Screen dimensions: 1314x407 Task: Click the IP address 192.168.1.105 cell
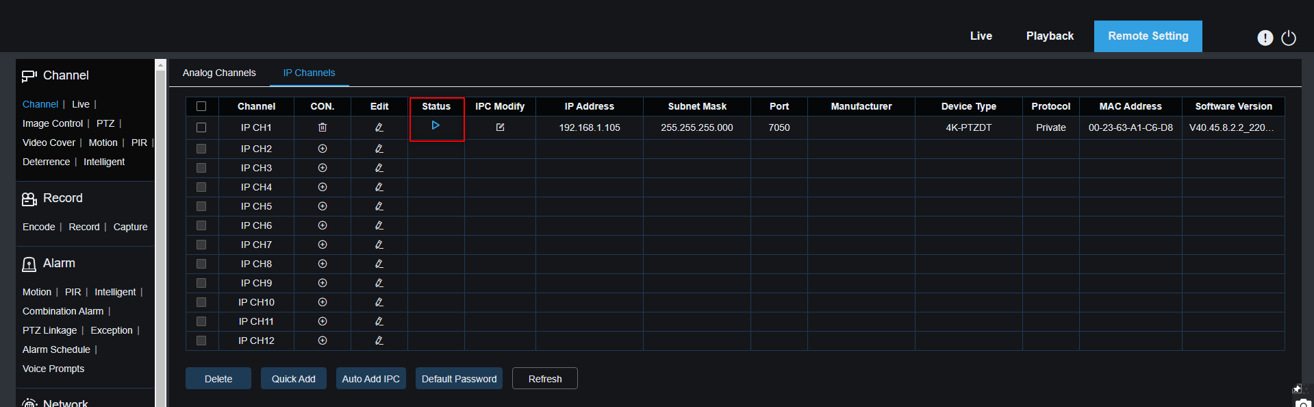click(x=590, y=127)
